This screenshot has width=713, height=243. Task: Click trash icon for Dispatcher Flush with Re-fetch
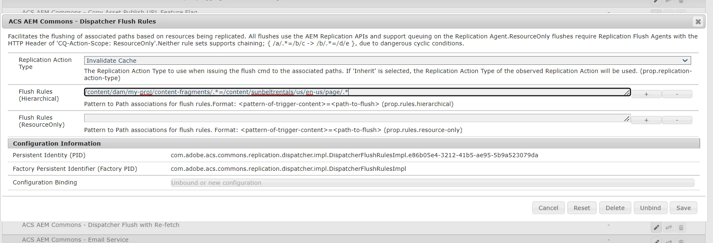coord(681,227)
